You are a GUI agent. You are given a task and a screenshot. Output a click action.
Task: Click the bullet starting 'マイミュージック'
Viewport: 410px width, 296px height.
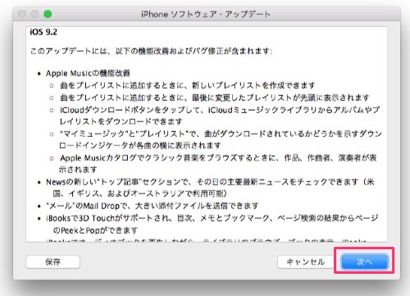[x=221, y=139]
